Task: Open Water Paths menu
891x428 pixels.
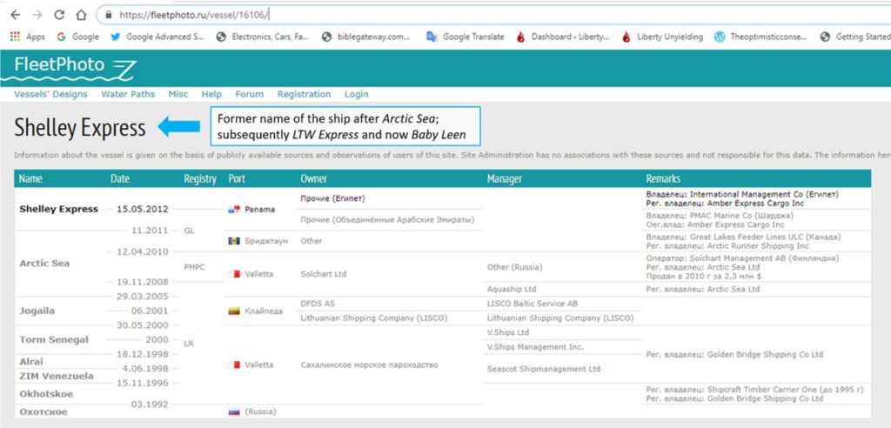Action: (128, 94)
